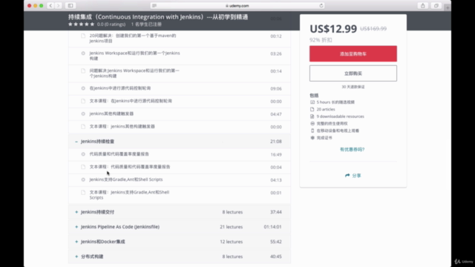The width and height of the screenshot is (475, 267).
Task: Open a new tab with plus button
Action: click(x=448, y=7)
